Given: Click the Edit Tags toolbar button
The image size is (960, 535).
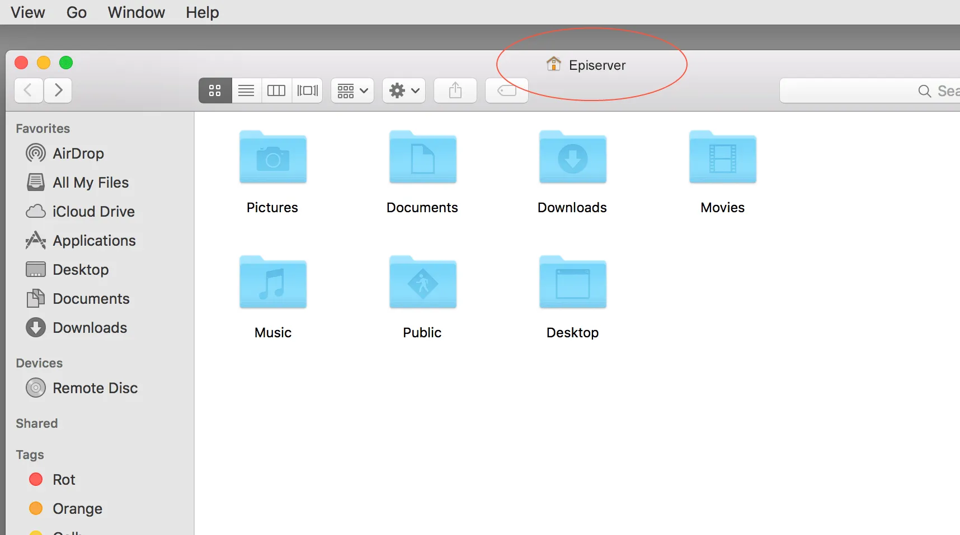Looking at the screenshot, I should [x=507, y=90].
